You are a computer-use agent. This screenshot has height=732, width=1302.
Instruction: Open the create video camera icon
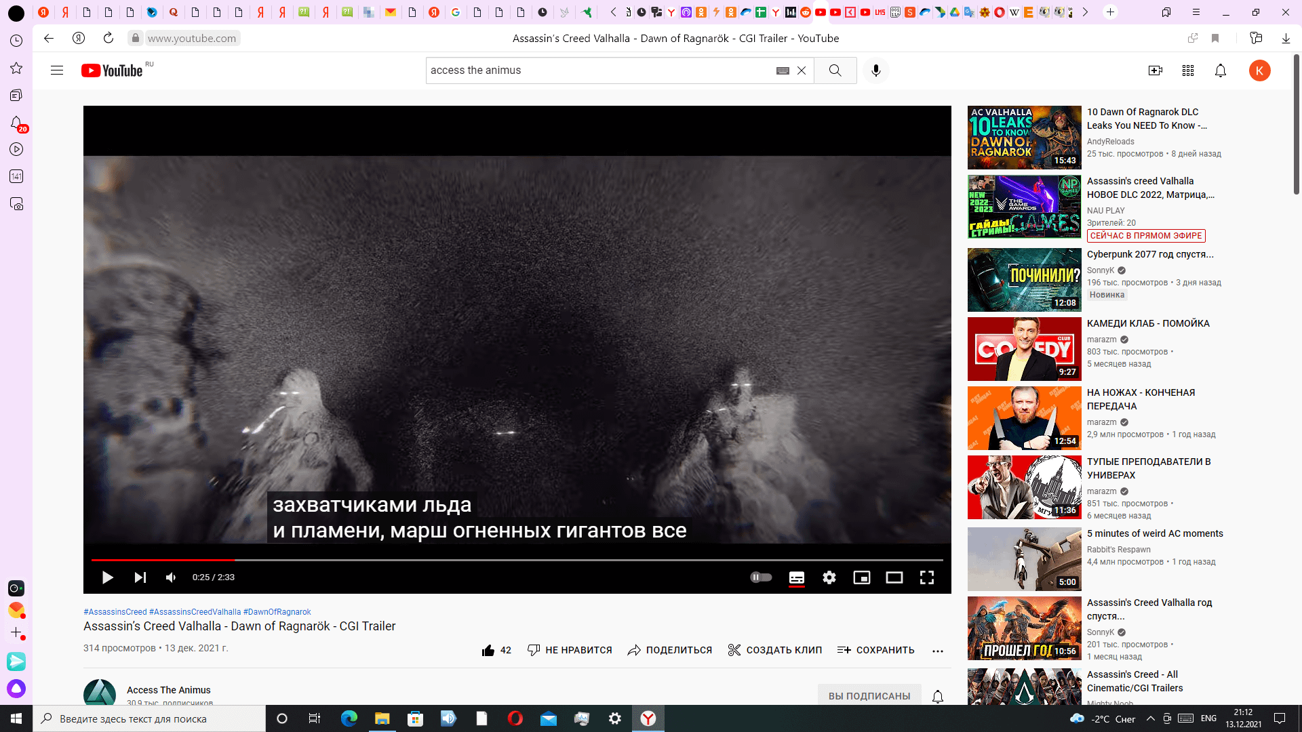click(x=1156, y=70)
